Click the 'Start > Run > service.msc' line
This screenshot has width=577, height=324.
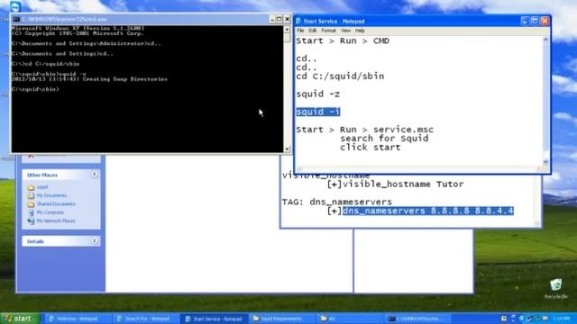364,130
